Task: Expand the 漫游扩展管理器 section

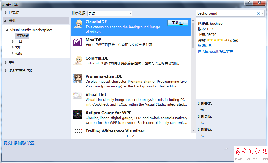Action: pos(6,70)
